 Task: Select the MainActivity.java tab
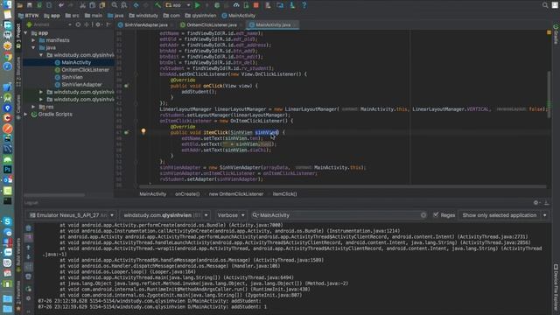coord(273,25)
